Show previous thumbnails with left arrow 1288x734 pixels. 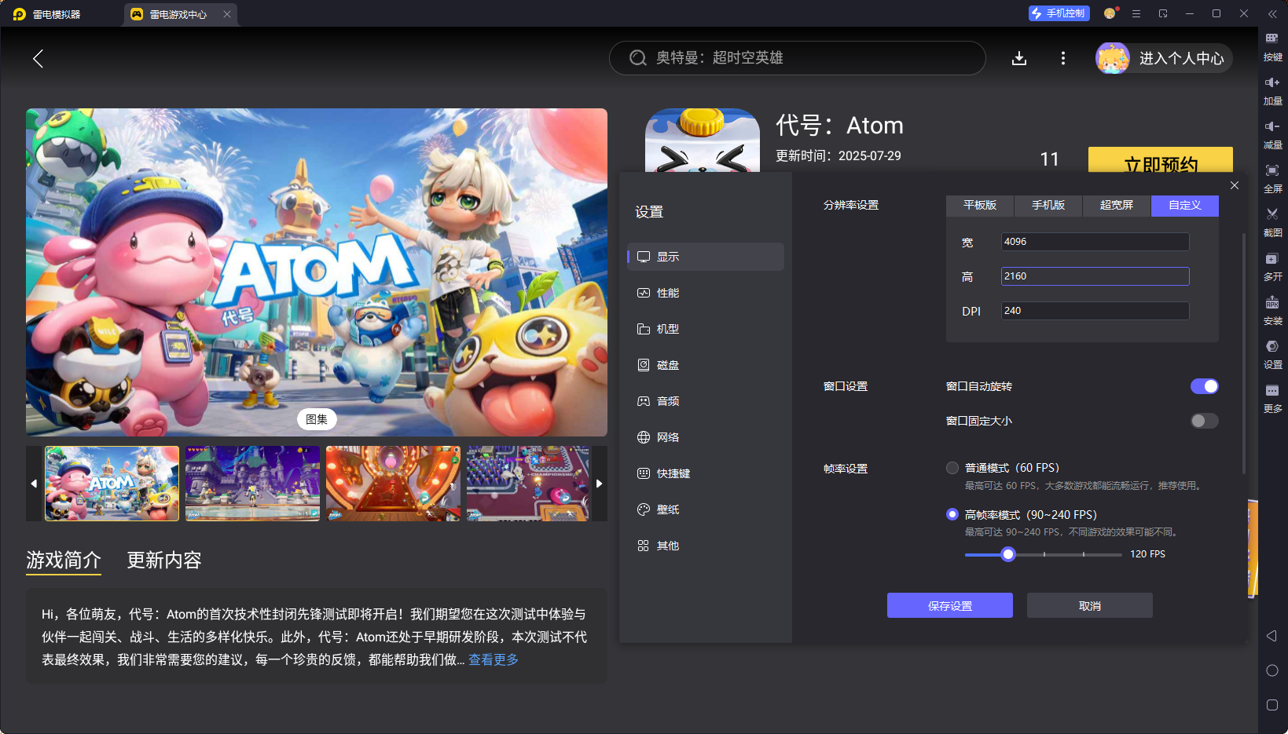34,484
